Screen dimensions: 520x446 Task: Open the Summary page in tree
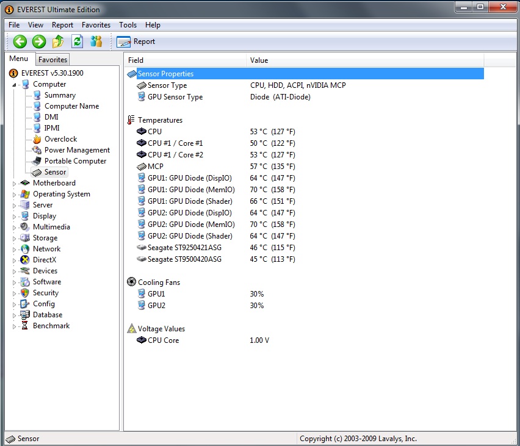(60, 95)
